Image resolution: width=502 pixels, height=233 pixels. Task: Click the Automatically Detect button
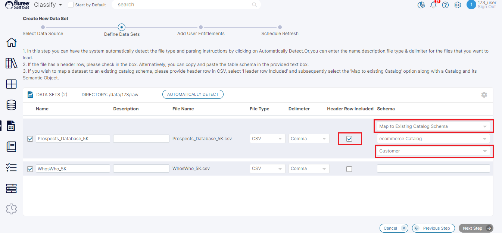point(193,94)
